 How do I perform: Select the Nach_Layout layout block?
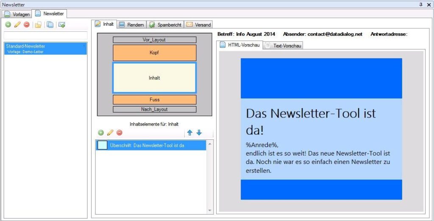154,109
